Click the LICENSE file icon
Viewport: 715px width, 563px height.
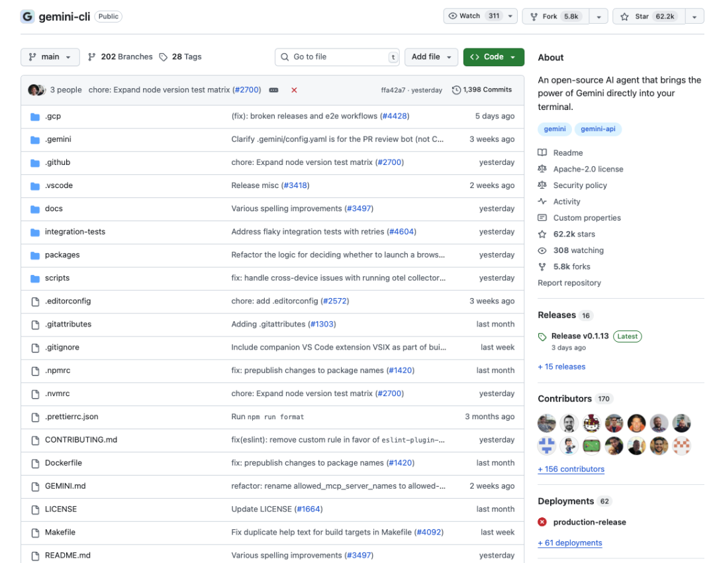tap(35, 509)
